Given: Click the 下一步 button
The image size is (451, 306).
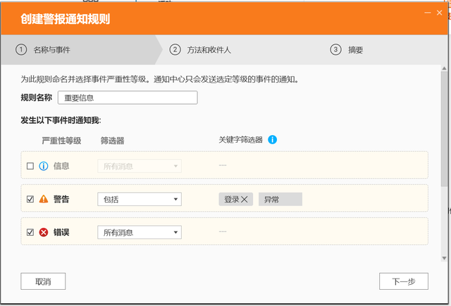Looking at the screenshot, I should 404,281.
